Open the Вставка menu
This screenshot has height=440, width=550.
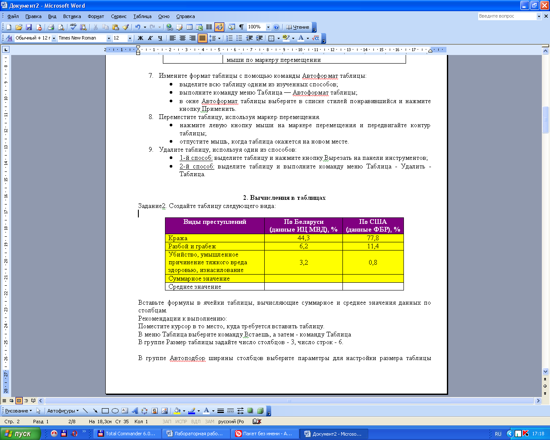72,16
